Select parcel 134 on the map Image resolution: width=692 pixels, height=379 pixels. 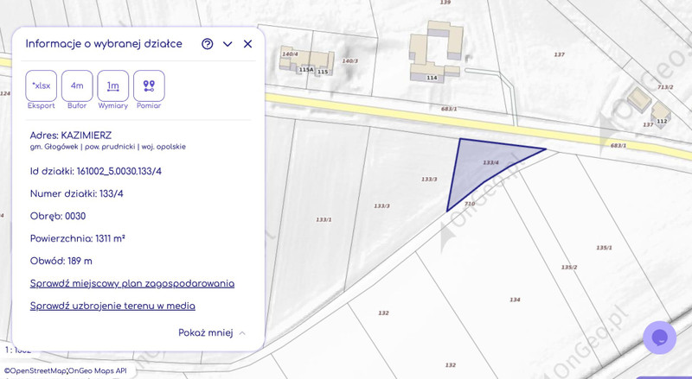pyautogui.click(x=515, y=300)
